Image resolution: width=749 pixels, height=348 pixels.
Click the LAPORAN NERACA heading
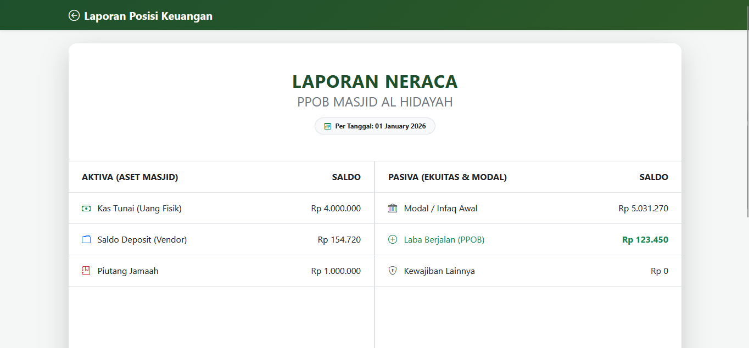[374, 81]
